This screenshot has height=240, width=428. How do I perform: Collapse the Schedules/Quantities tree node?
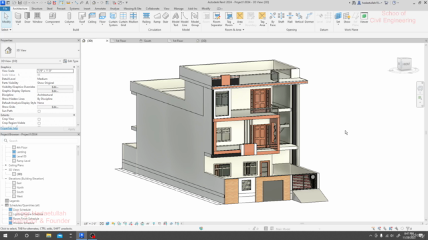3,205
